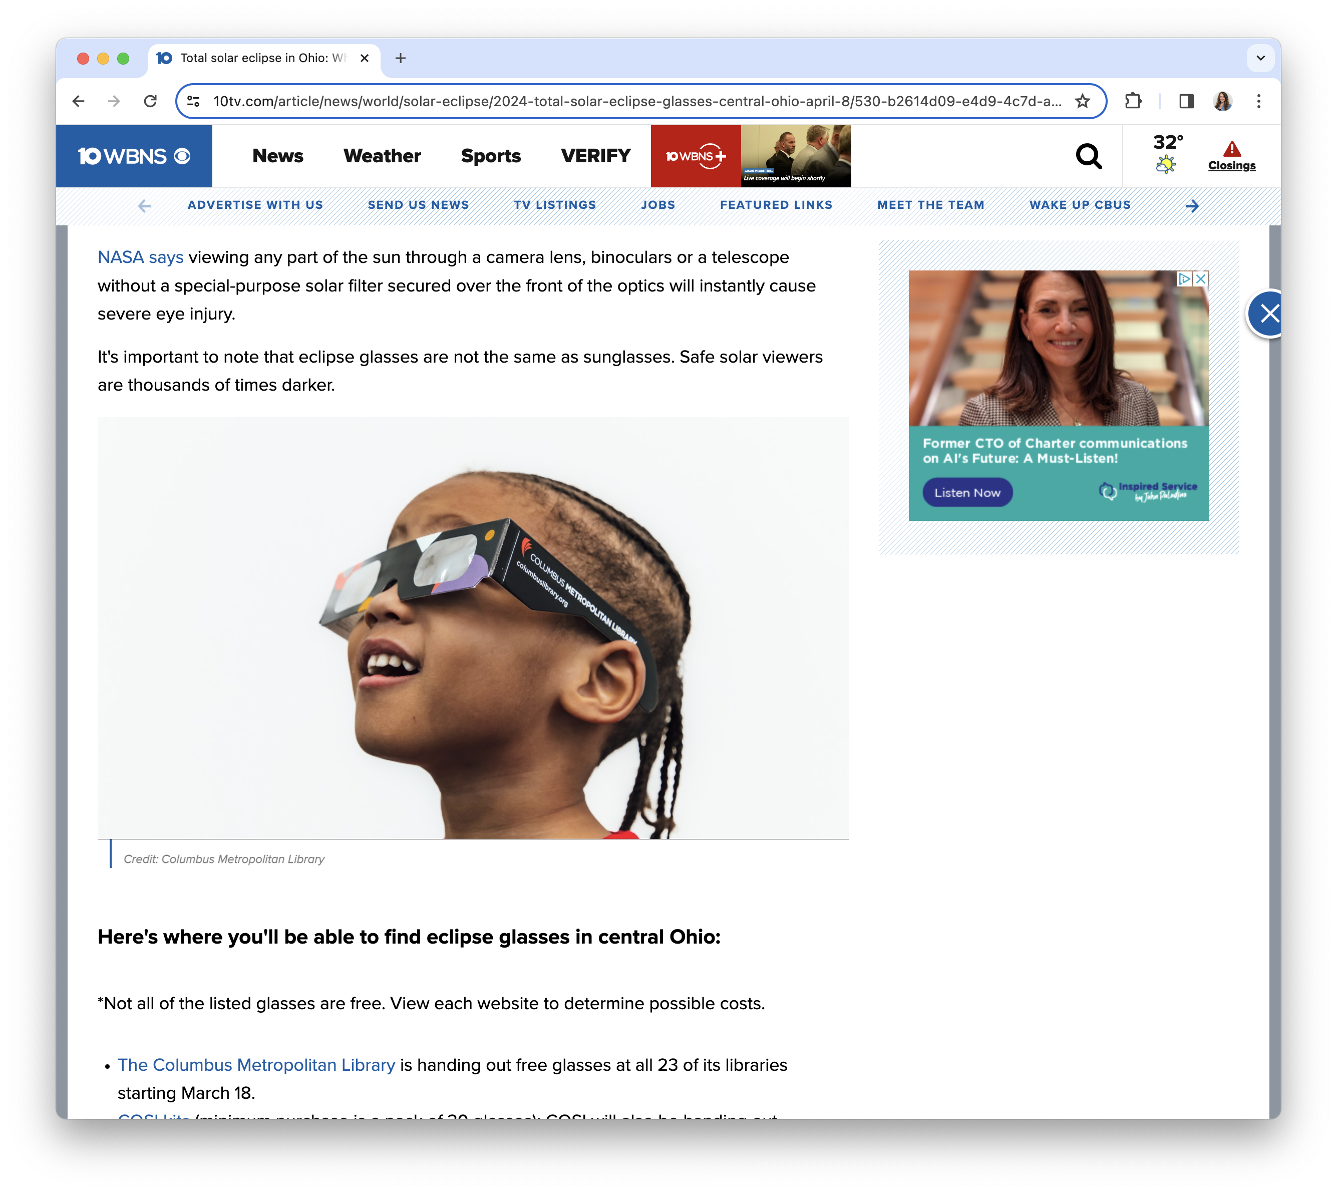The width and height of the screenshot is (1337, 1193).
Task: Open the News menu
Action: click(278, 156)
